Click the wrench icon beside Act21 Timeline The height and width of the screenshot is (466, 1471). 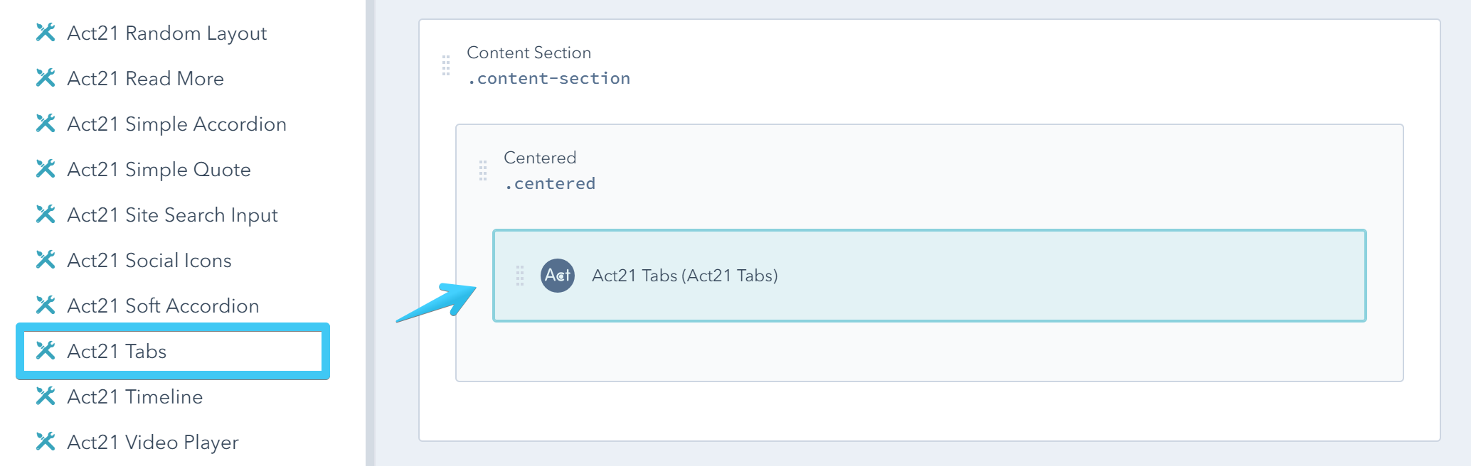[46, 396]
